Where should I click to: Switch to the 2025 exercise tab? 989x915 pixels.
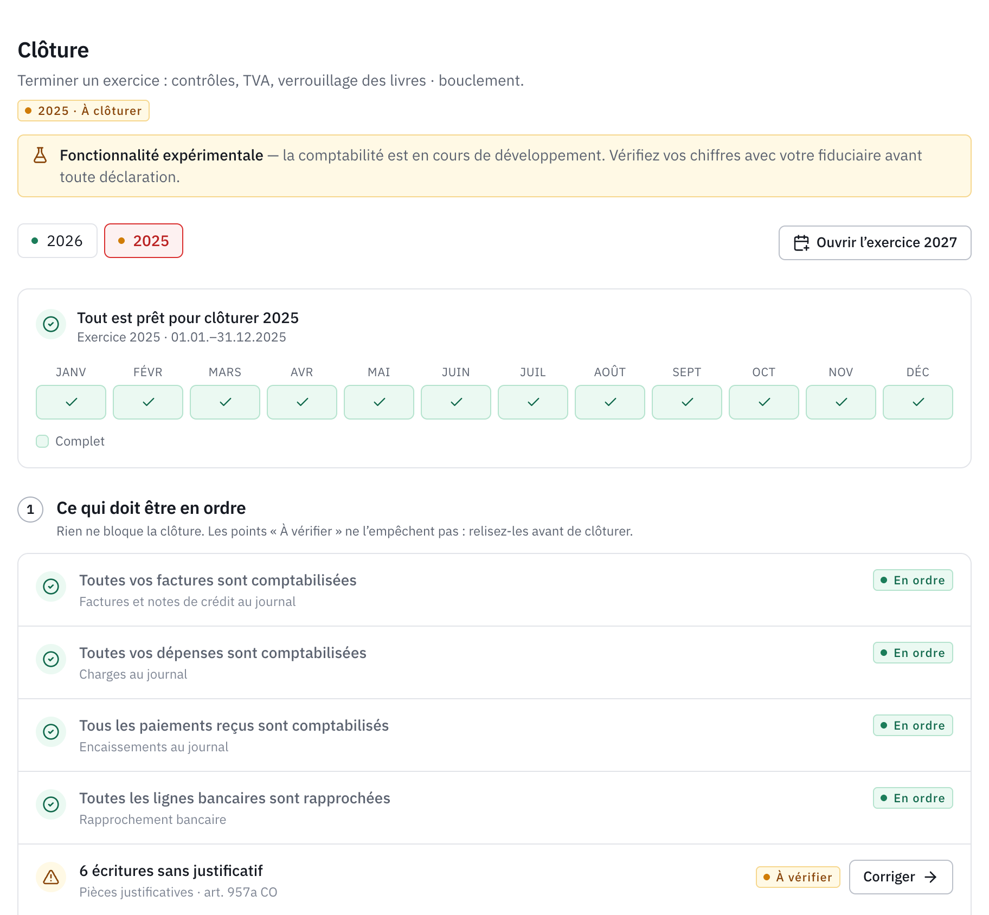point(144,241)
